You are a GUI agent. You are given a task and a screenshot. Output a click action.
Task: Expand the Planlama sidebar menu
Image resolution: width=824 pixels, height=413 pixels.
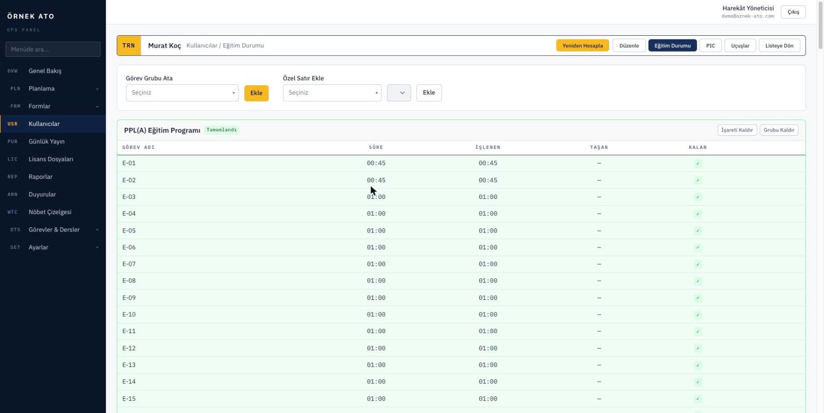pos(53,88)
